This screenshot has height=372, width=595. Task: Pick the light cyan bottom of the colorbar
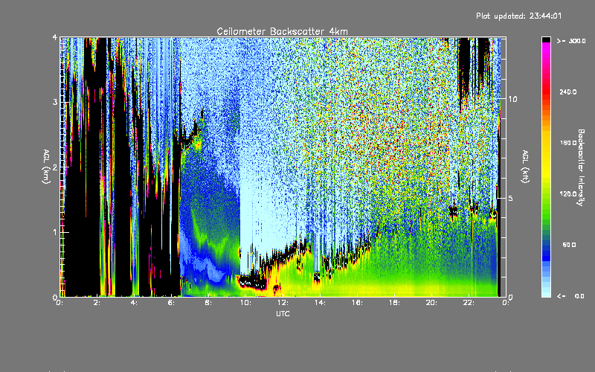point(546,293)
